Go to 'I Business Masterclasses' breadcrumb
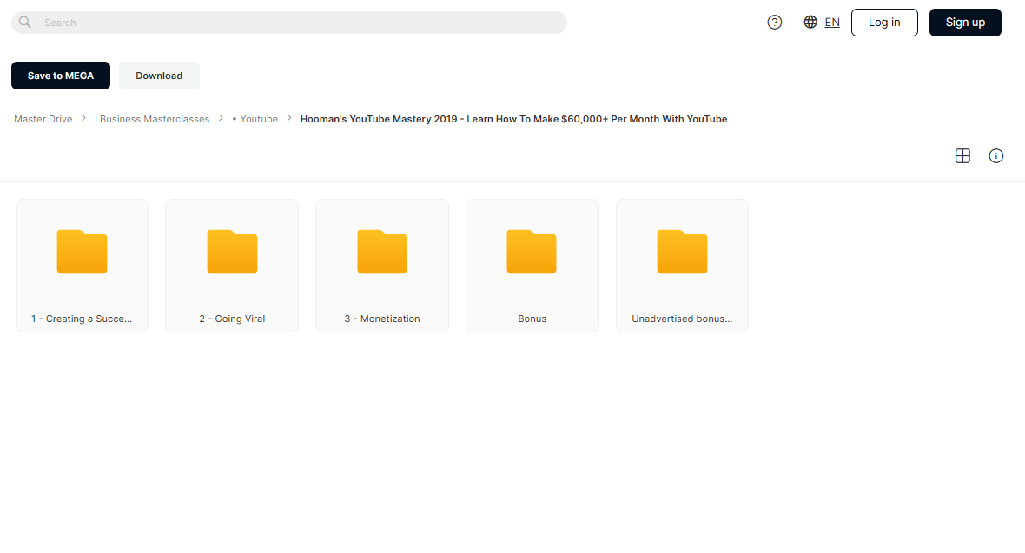 (x=152, y=119)
